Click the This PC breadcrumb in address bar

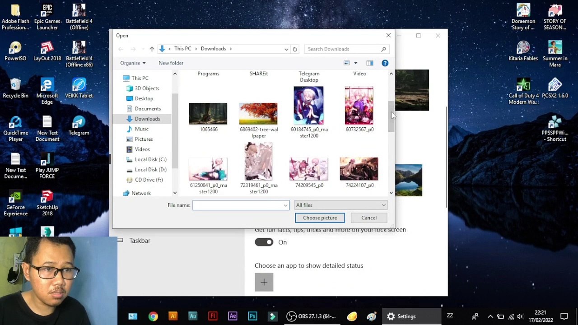pos(182,49)
